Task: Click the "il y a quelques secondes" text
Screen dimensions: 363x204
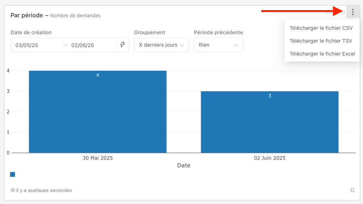Action: click(x=44, y=190)
